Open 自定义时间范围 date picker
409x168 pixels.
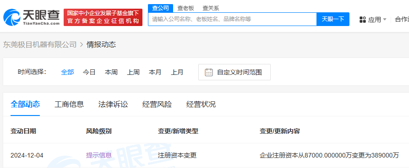(x=234, y=72)
